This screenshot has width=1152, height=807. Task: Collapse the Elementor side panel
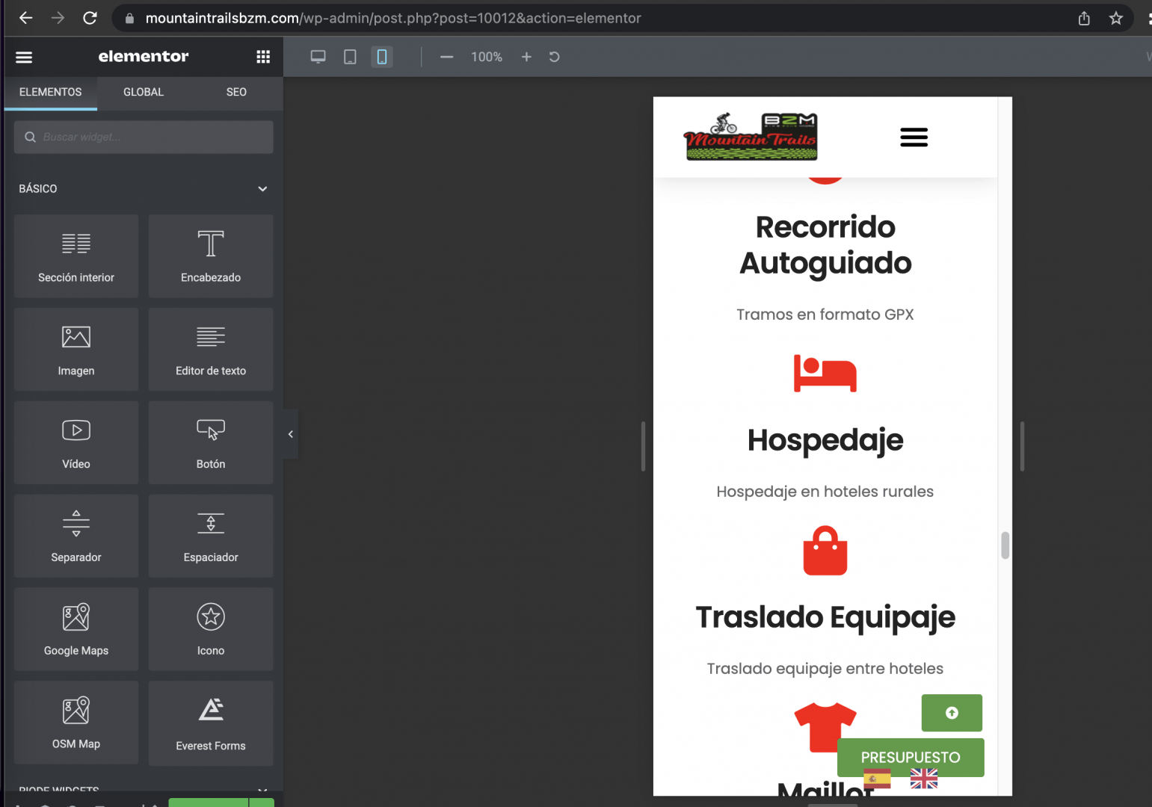(x=291, y=434)
